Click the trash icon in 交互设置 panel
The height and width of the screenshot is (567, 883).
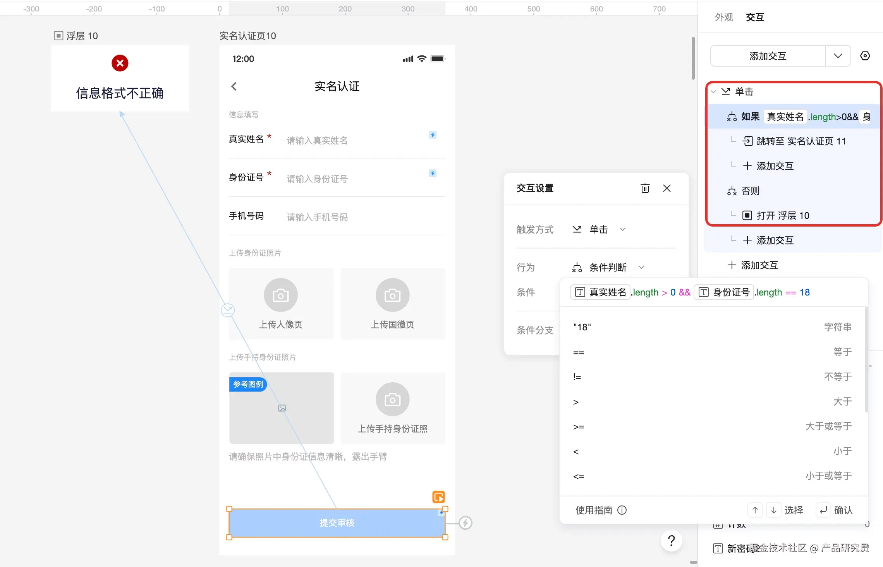point(645,188)
